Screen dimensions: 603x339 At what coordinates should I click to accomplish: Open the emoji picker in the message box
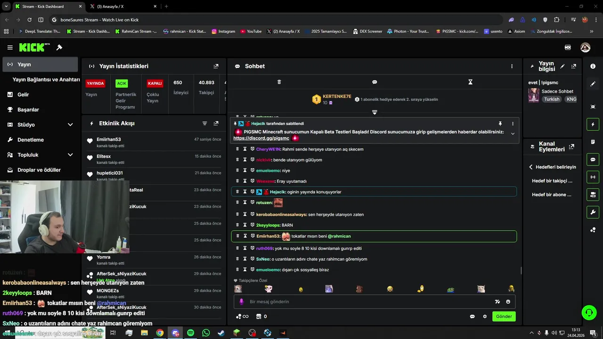[x=508, y=302]
